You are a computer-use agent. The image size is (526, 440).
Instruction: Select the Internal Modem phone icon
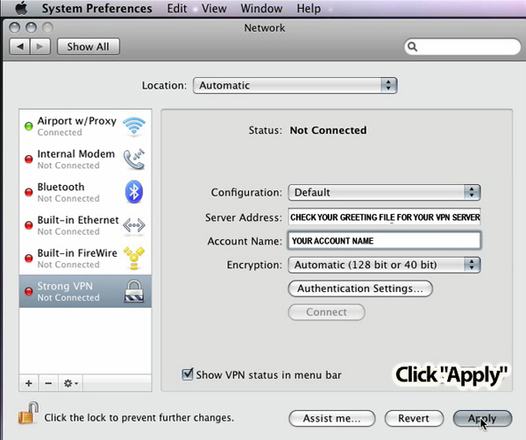tap(134, 159)
